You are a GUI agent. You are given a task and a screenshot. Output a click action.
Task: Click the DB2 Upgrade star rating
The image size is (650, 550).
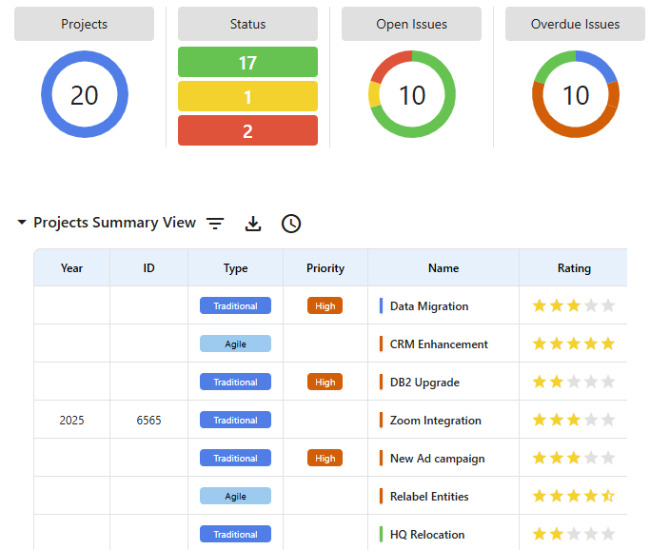click(x=574, y=382)
